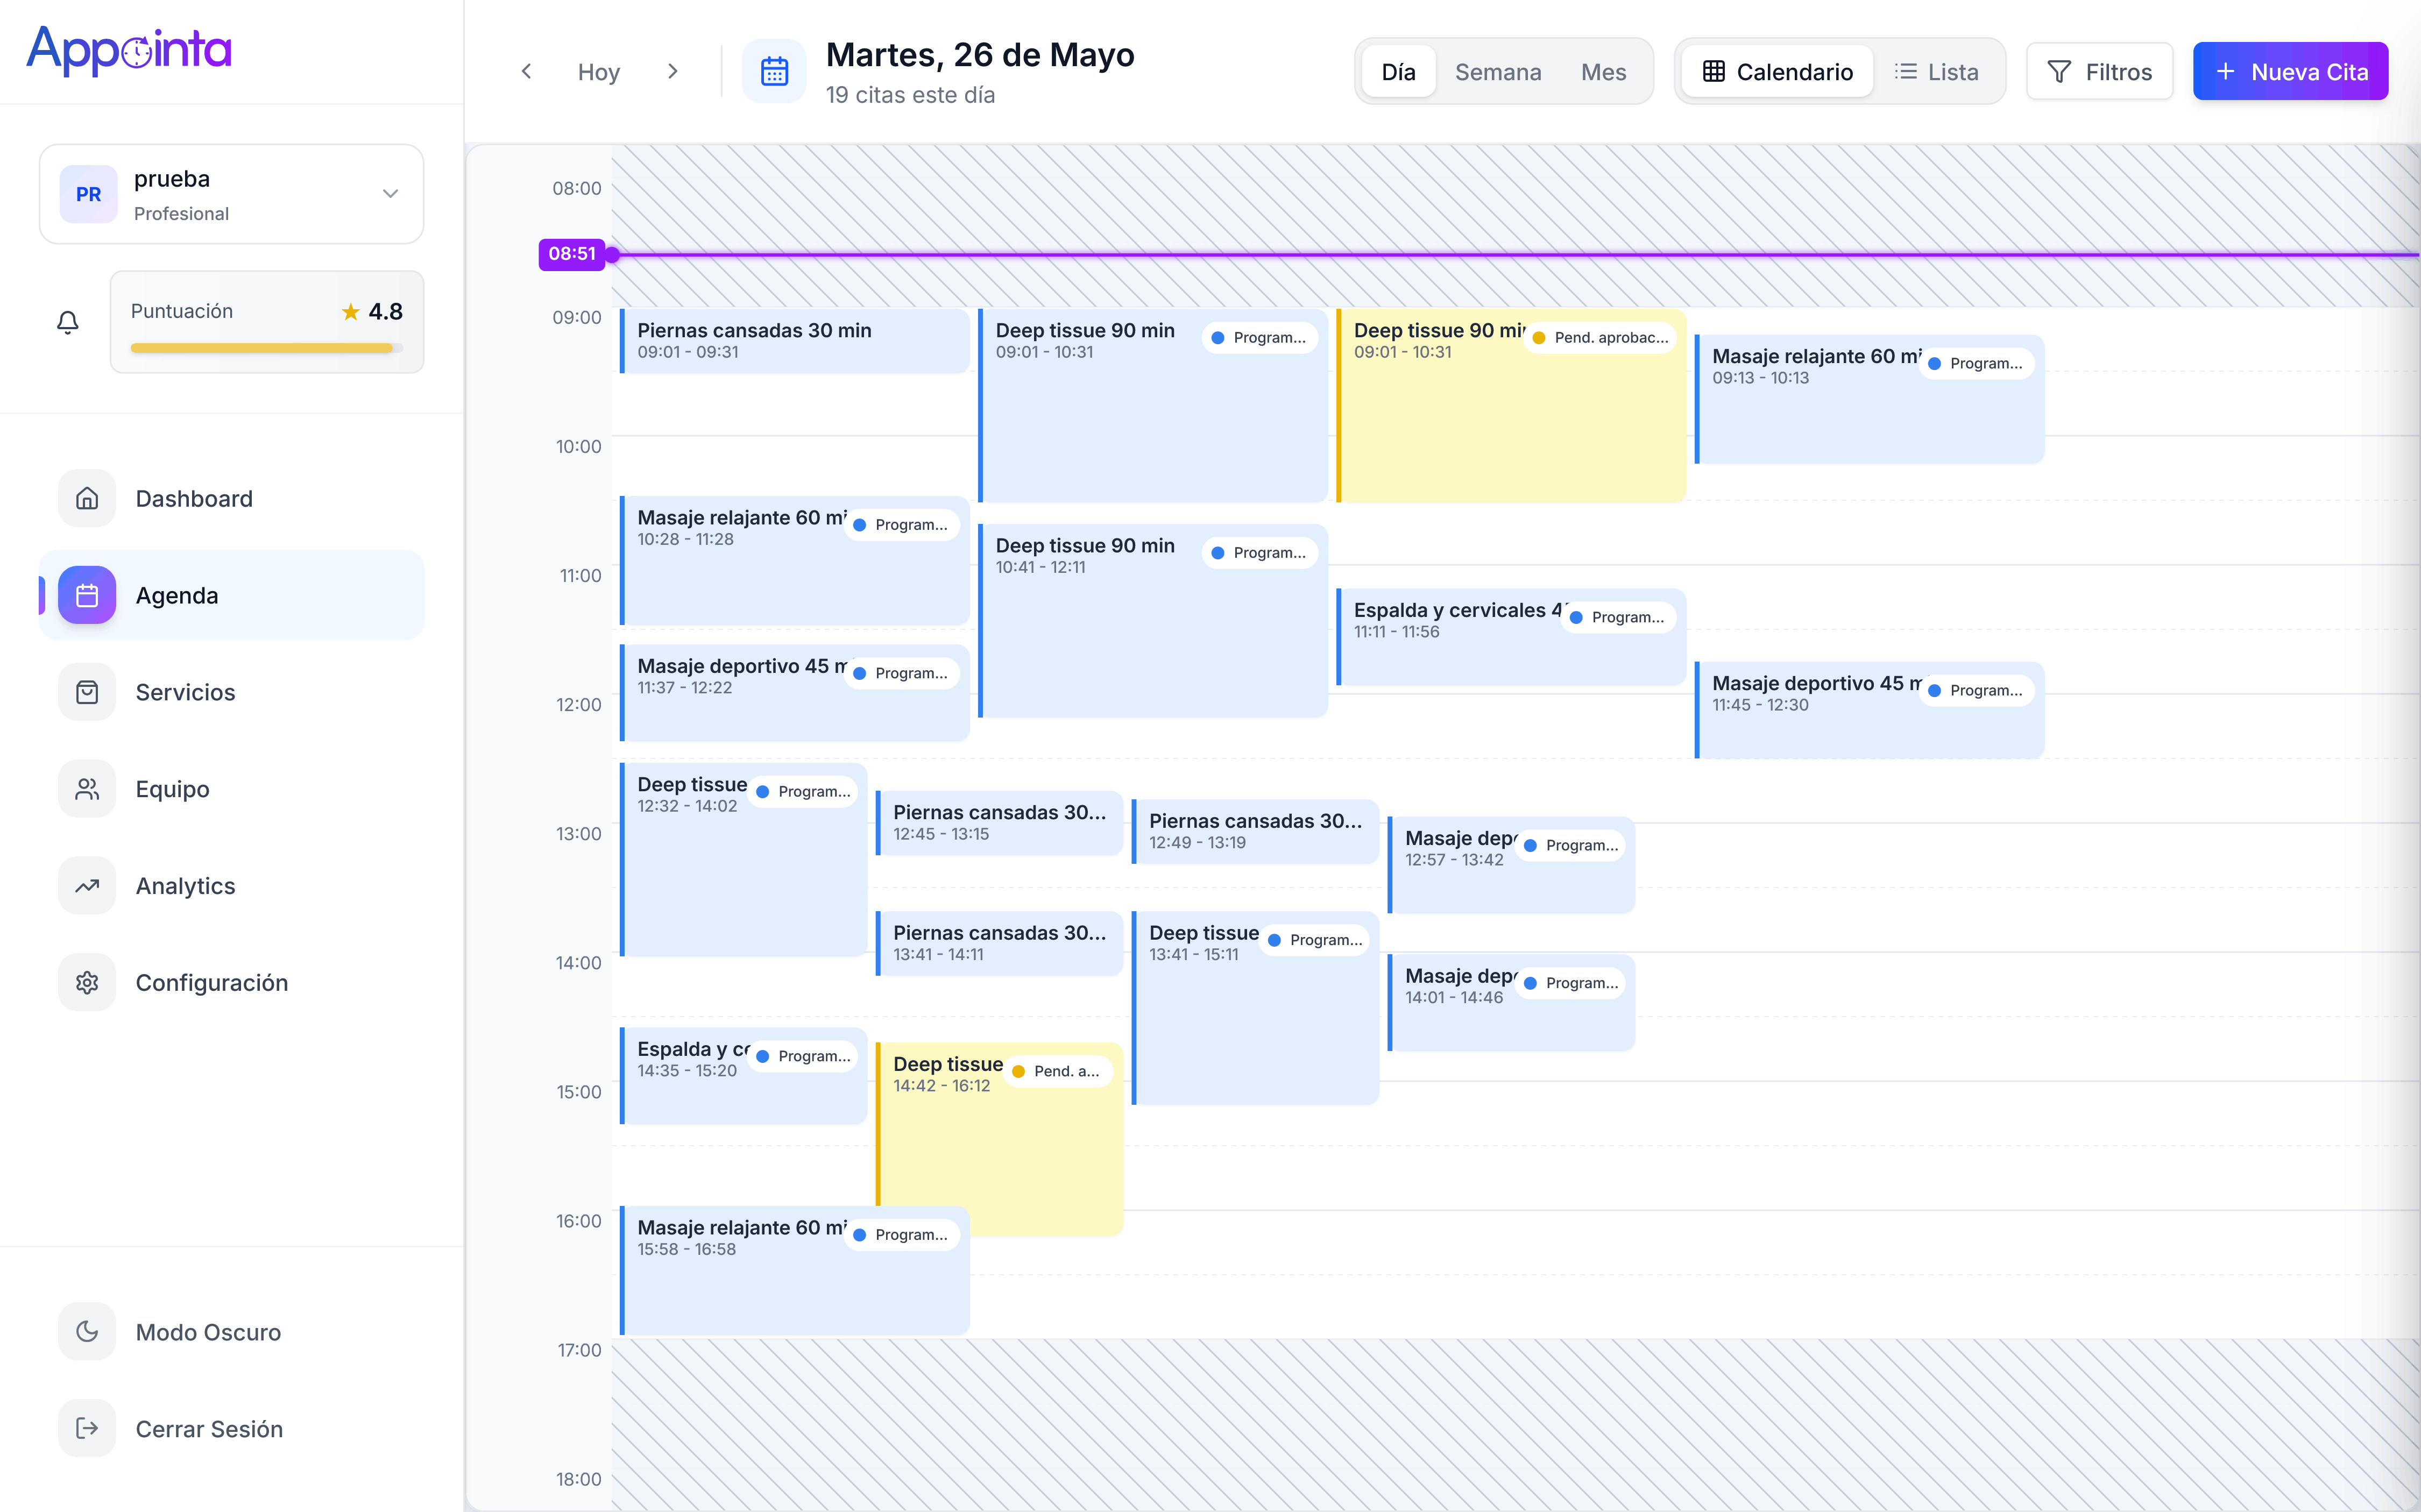The height and width of the screenshot is (1512, 2421).
Task: Open Espalda y cervicales 11:11 - 11:56 appointment
Action: pyautogui.click(x=1511, y=637)
